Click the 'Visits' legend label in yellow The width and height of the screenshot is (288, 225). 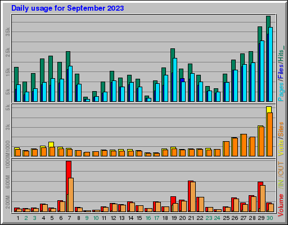(281, 147)
